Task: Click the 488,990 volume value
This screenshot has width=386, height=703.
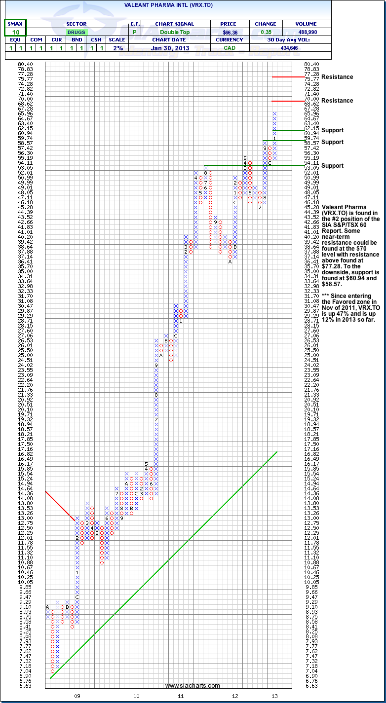Action: [x=305, y=32]
